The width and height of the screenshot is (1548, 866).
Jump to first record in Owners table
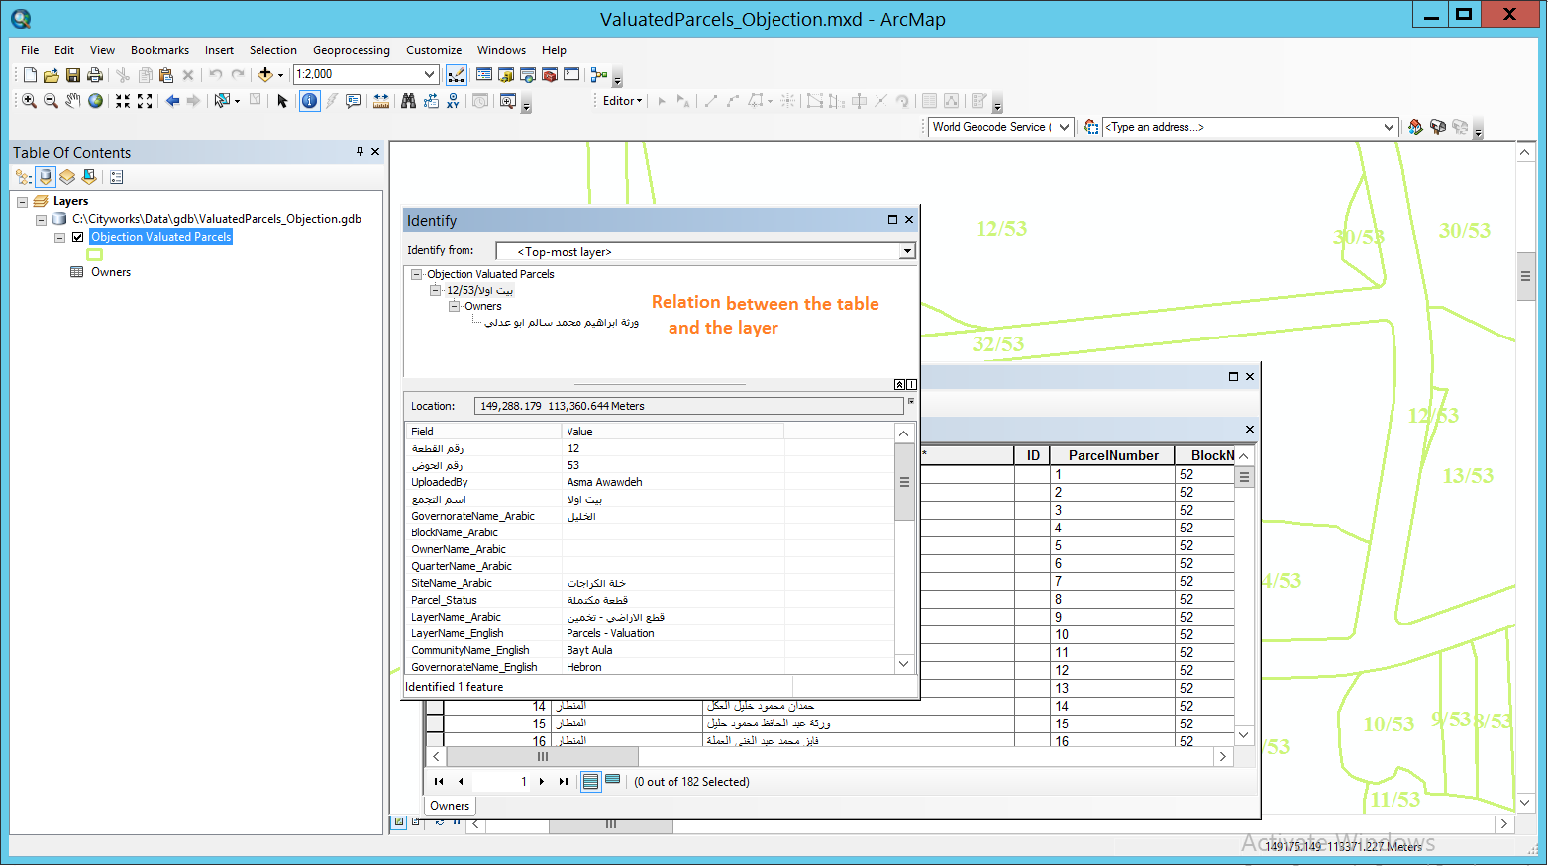[x=439, y=782]
